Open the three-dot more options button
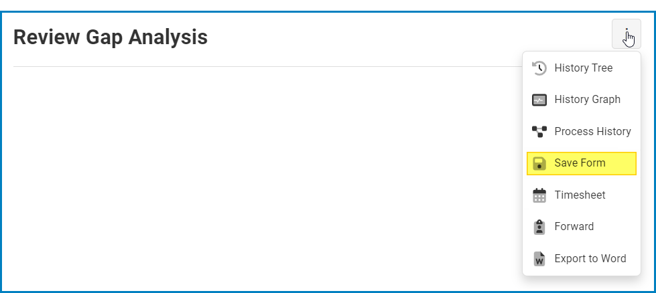656x293 pixels. point(626,34)
